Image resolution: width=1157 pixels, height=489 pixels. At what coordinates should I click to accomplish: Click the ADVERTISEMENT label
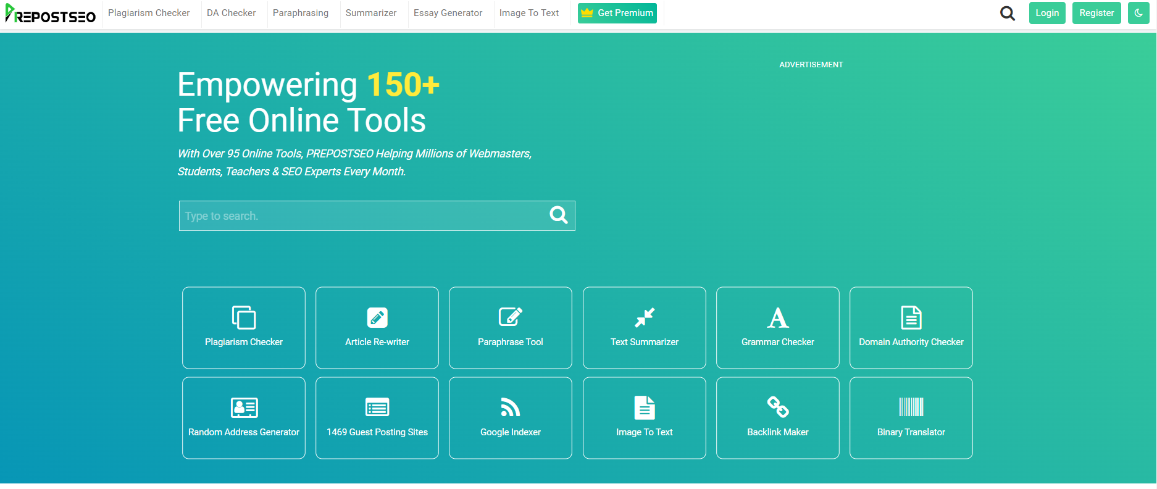click(x=811, y=65)
